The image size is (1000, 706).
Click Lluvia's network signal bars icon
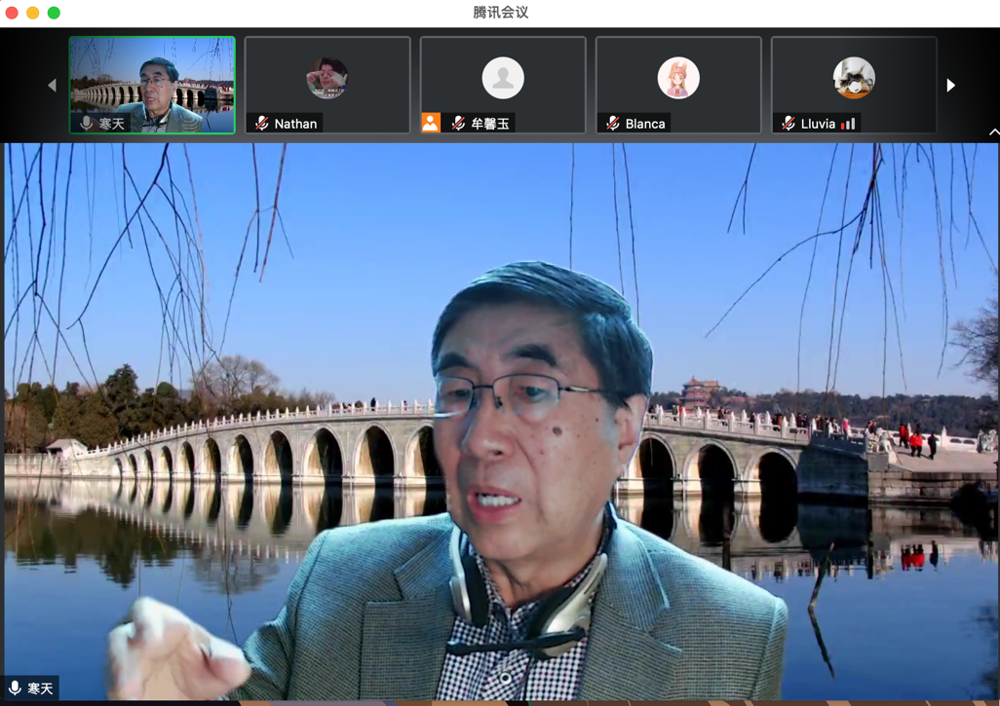pyautogui.click(x=849, y=124)
